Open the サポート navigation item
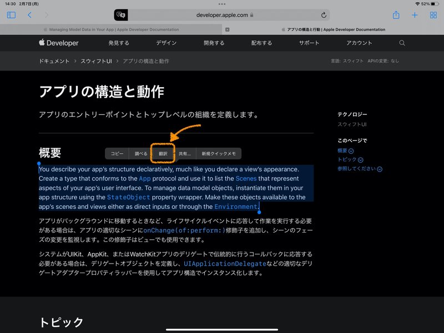Screen dimensions: 444x333 (309, 43)
